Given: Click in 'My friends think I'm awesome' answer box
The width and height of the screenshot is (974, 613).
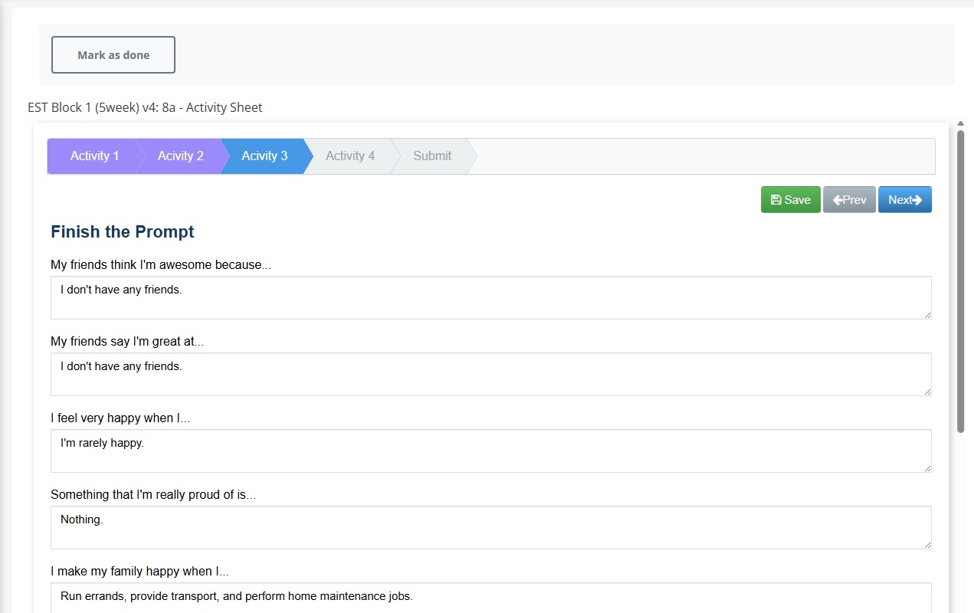Looking at the screenshot, I should 490,297.
